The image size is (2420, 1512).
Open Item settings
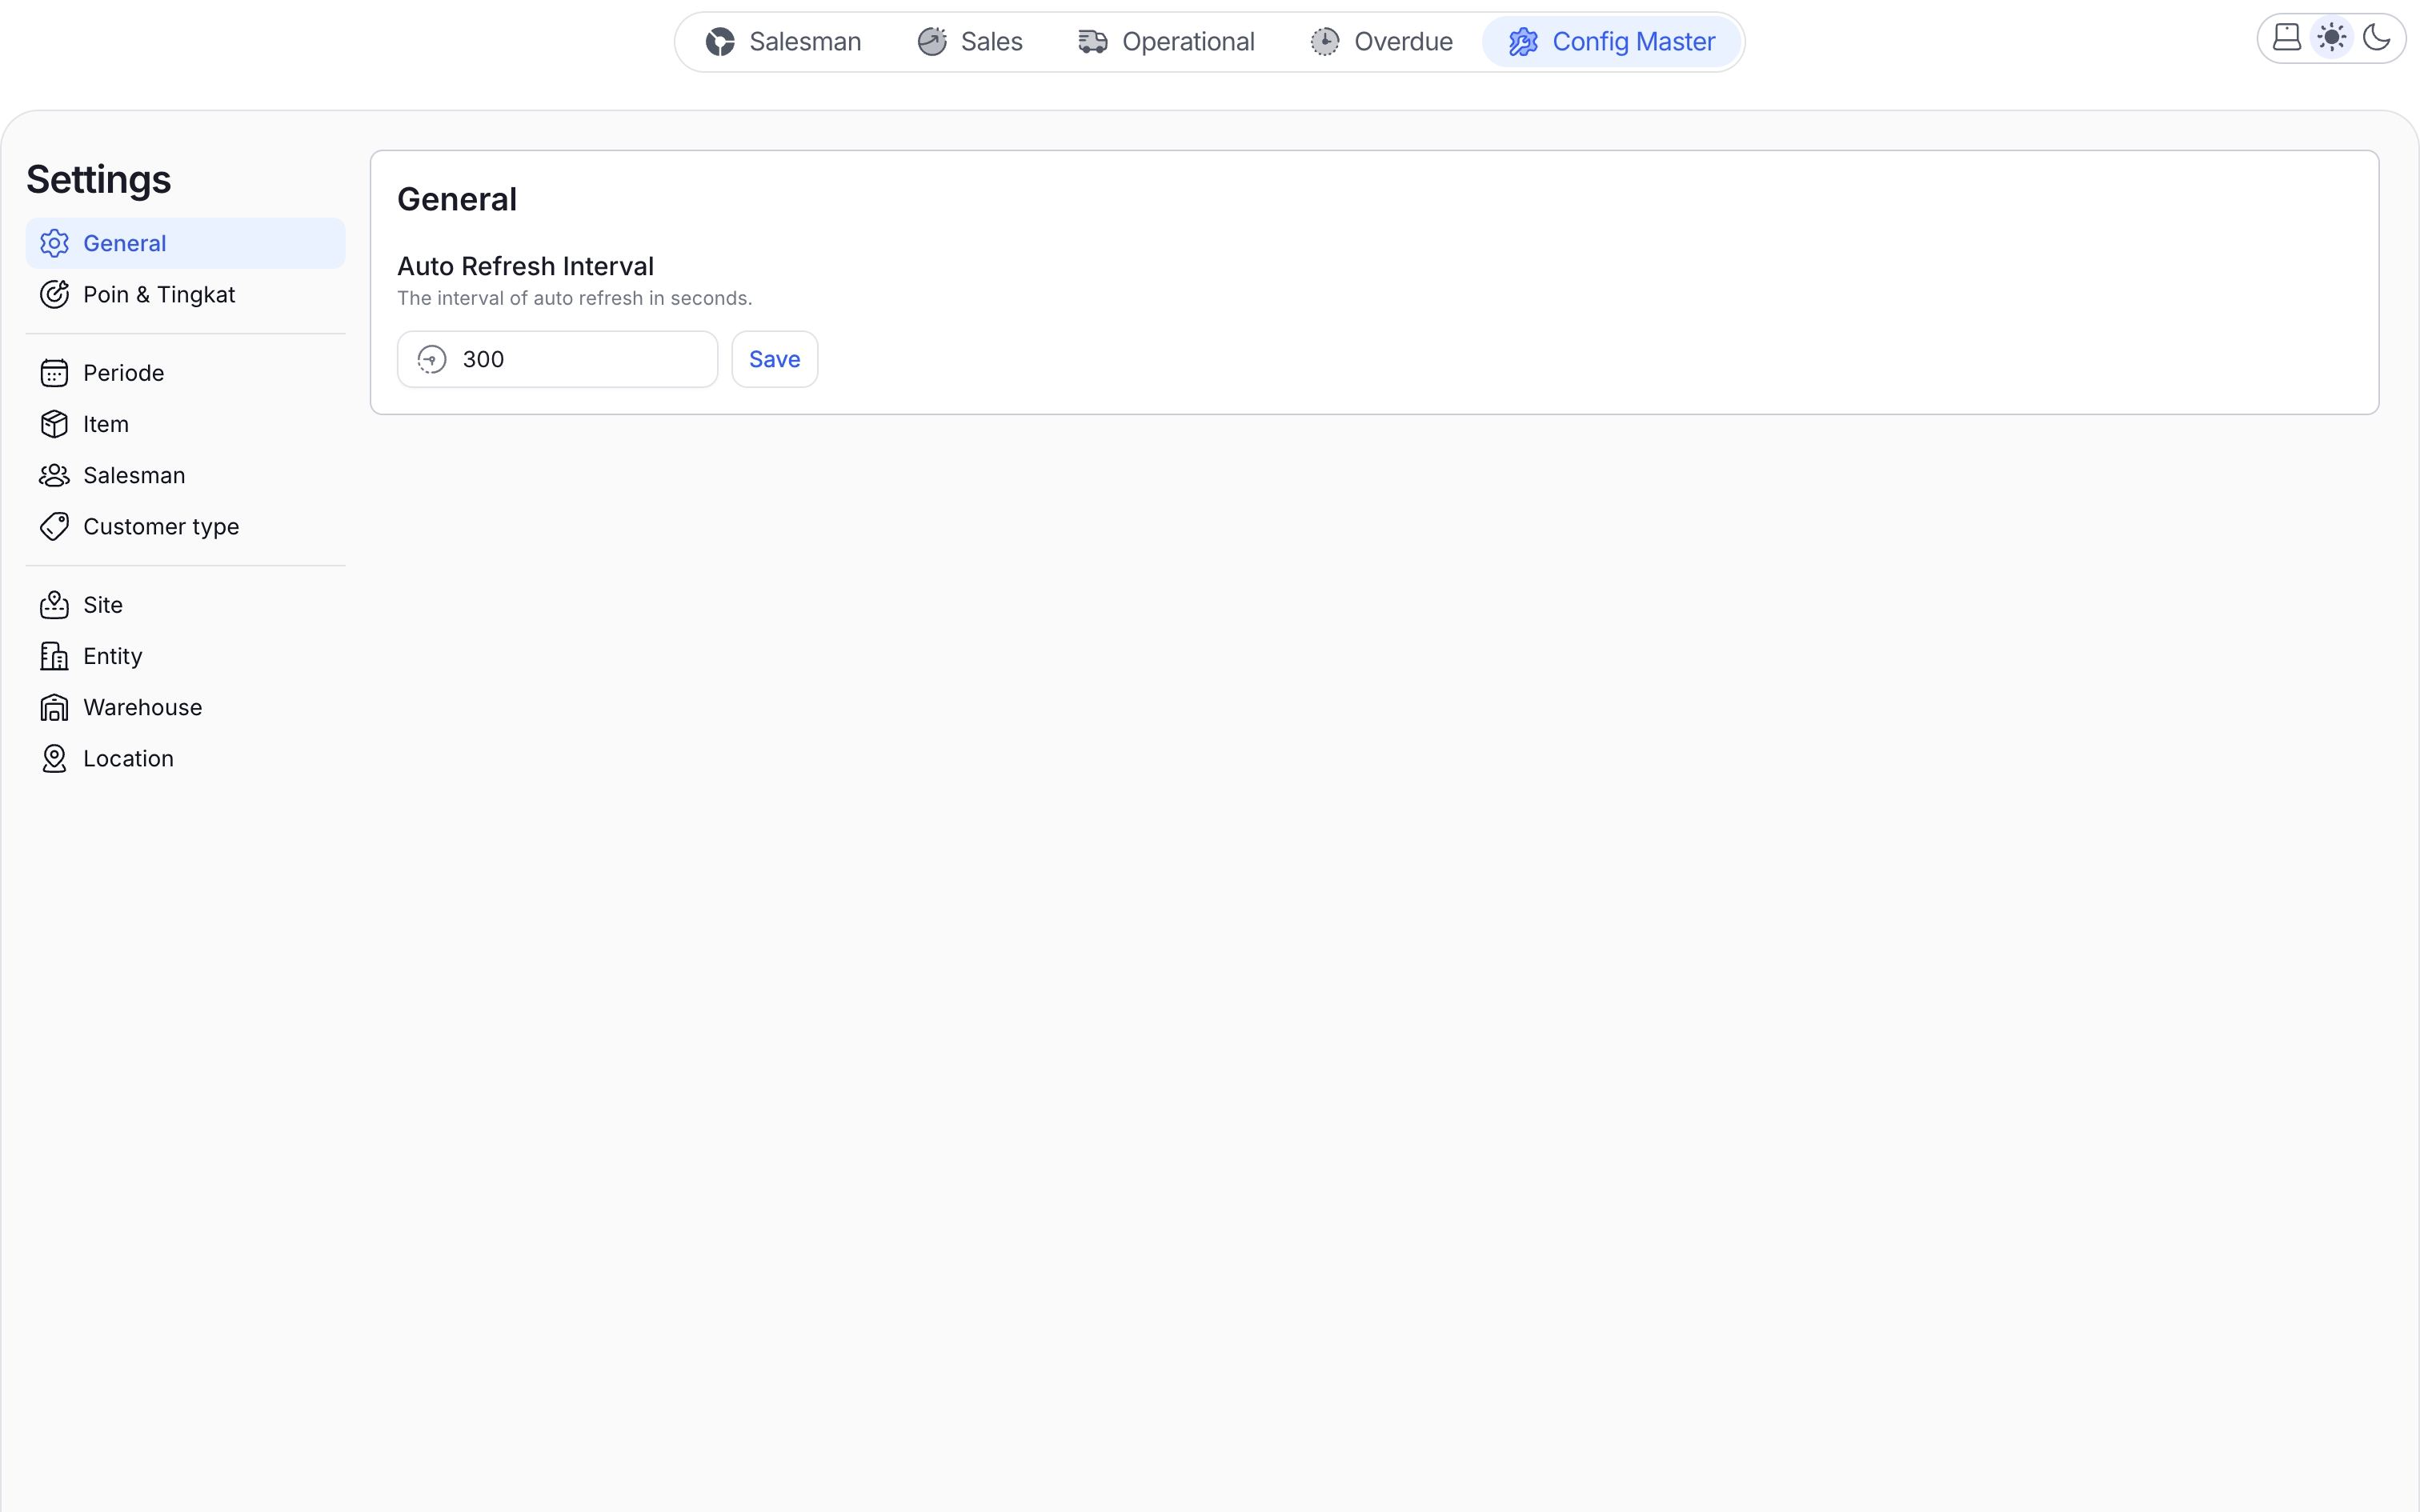click(x=186, y=424)
